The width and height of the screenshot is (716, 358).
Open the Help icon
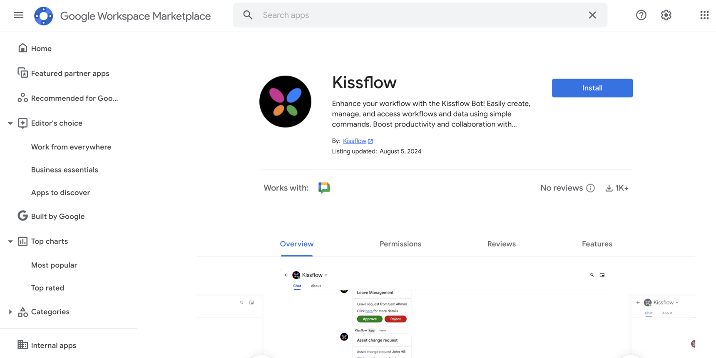(x=641, y=15)
